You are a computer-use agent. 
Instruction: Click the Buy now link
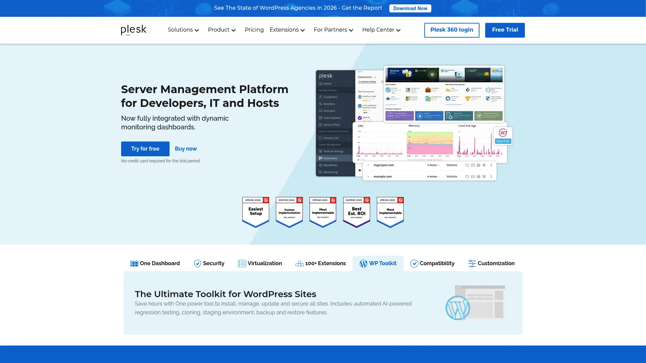click(x=186, y=149)
